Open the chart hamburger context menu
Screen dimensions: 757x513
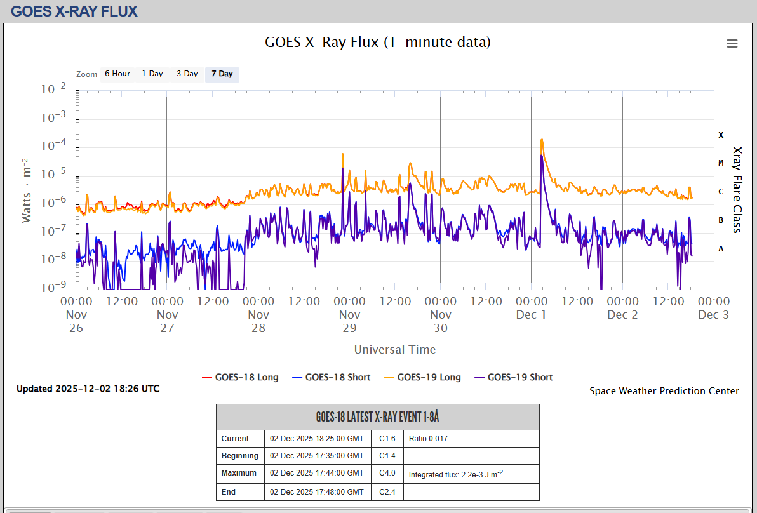pyautogui.click(x=732, y=44)
